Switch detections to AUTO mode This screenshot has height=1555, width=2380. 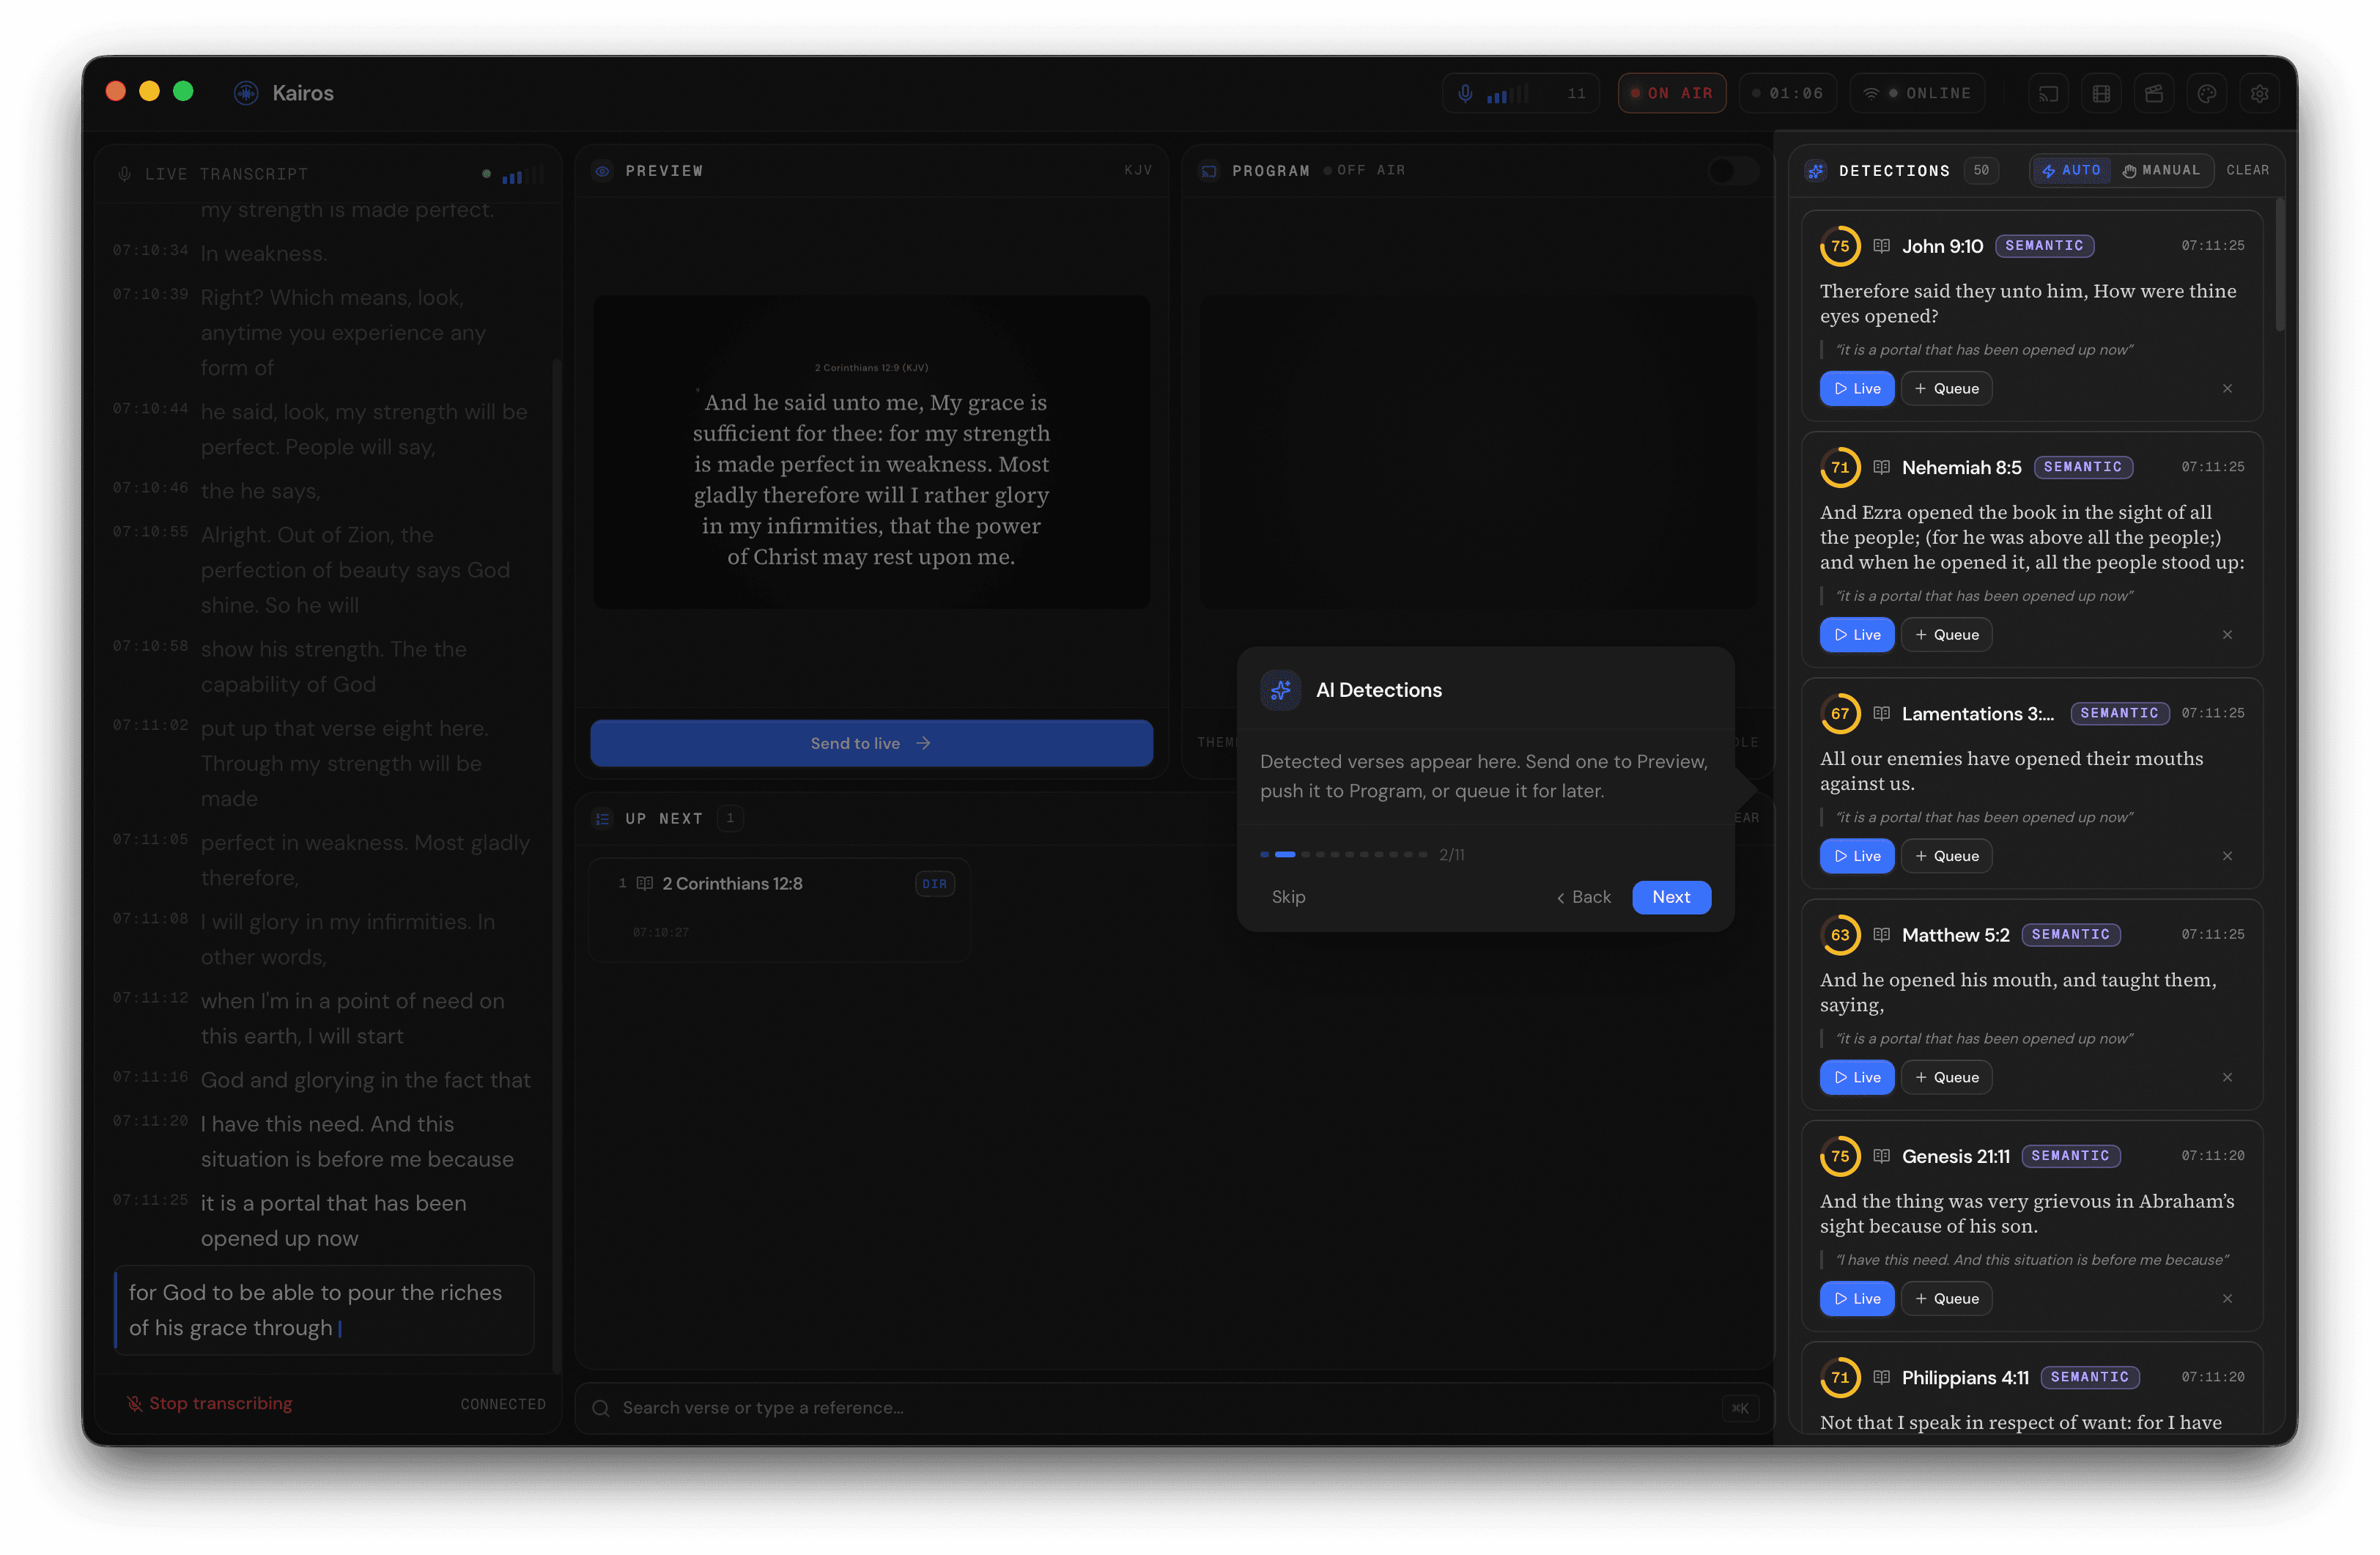coord(2071,171)
